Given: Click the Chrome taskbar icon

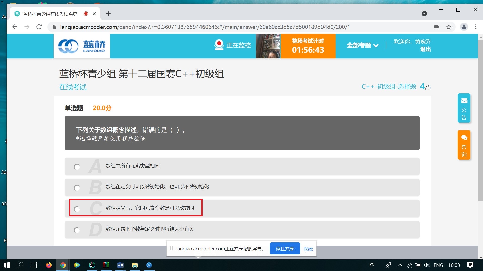Looking at the screenshot, I should tap(63, 265).
